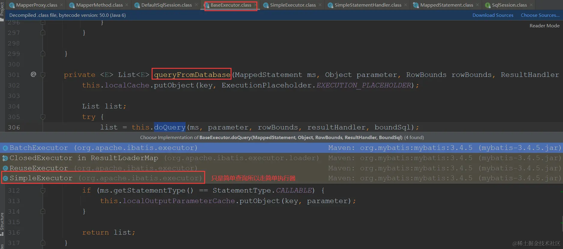Choose BatchExecutor implementation in the popup

point(281,148)
